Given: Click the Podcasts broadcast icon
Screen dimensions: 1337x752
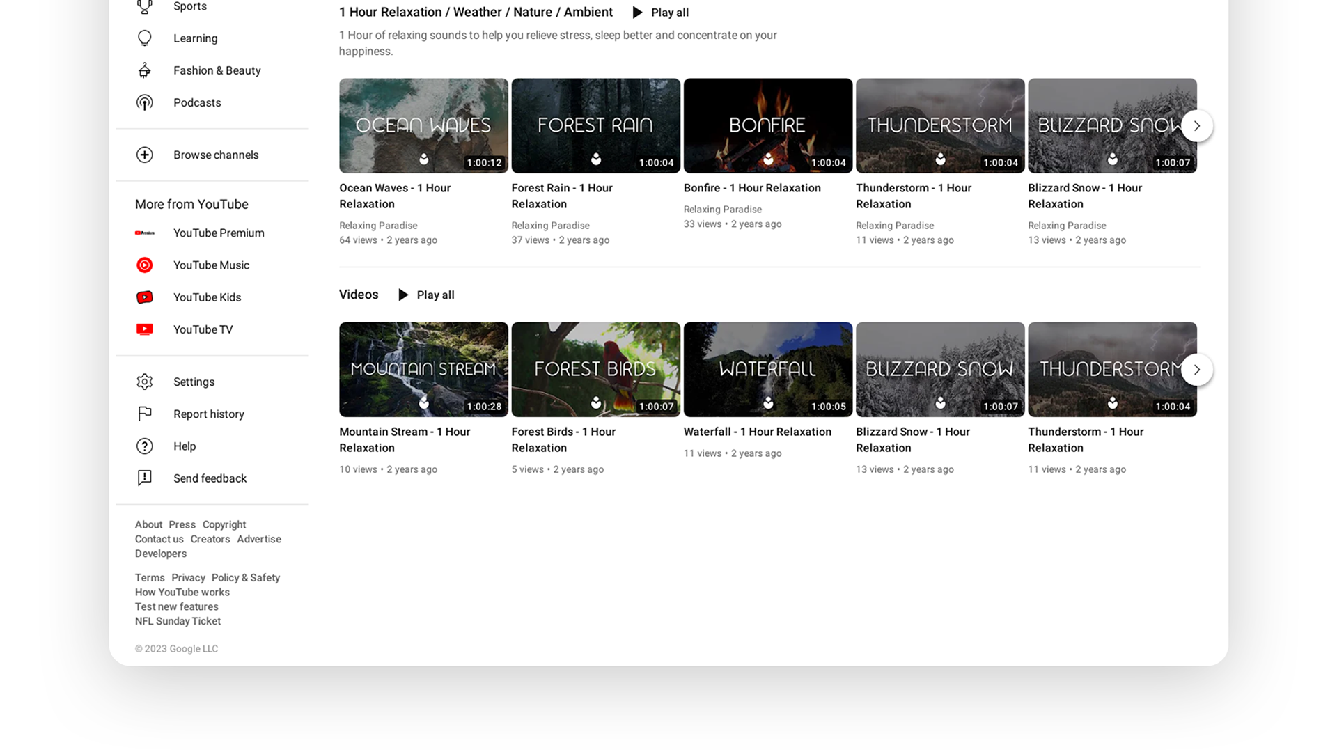Looking at the screenshot, I should pos(144,102).
